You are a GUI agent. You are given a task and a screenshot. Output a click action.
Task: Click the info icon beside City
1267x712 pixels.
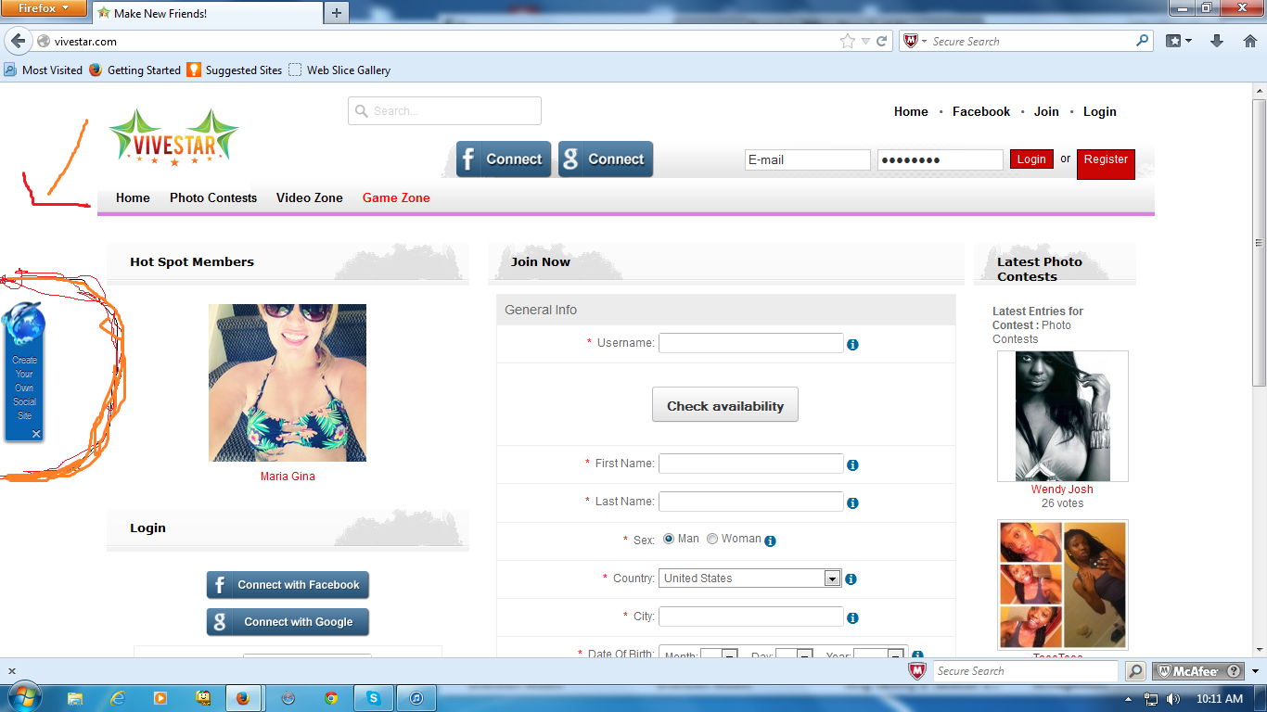[x=852, y=618]
